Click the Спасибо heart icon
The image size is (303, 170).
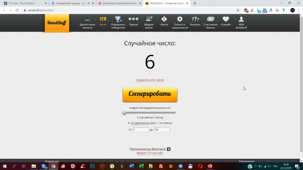tap(226, 19)
